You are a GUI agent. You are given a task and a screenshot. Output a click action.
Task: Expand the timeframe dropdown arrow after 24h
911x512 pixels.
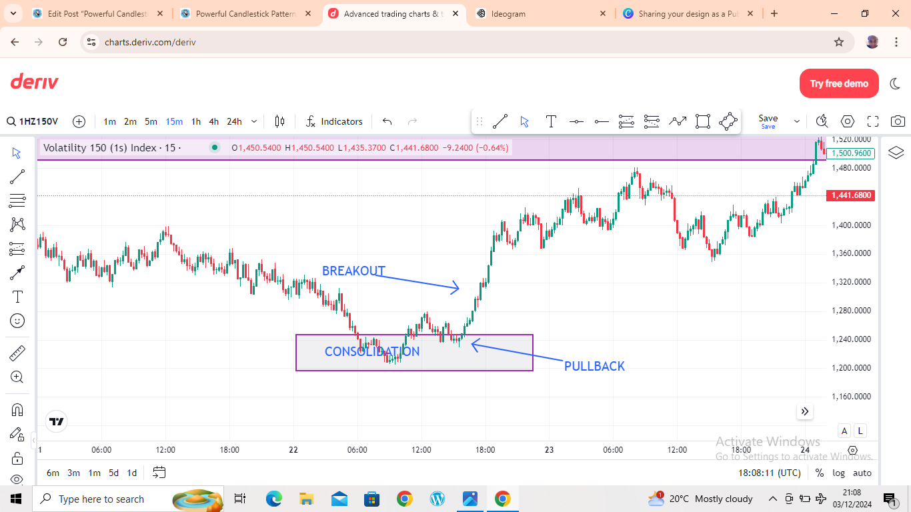click(254, 121)
